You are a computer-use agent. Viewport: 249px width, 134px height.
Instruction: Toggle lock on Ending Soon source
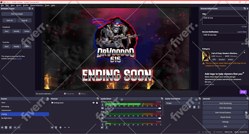tap(97, 103)
